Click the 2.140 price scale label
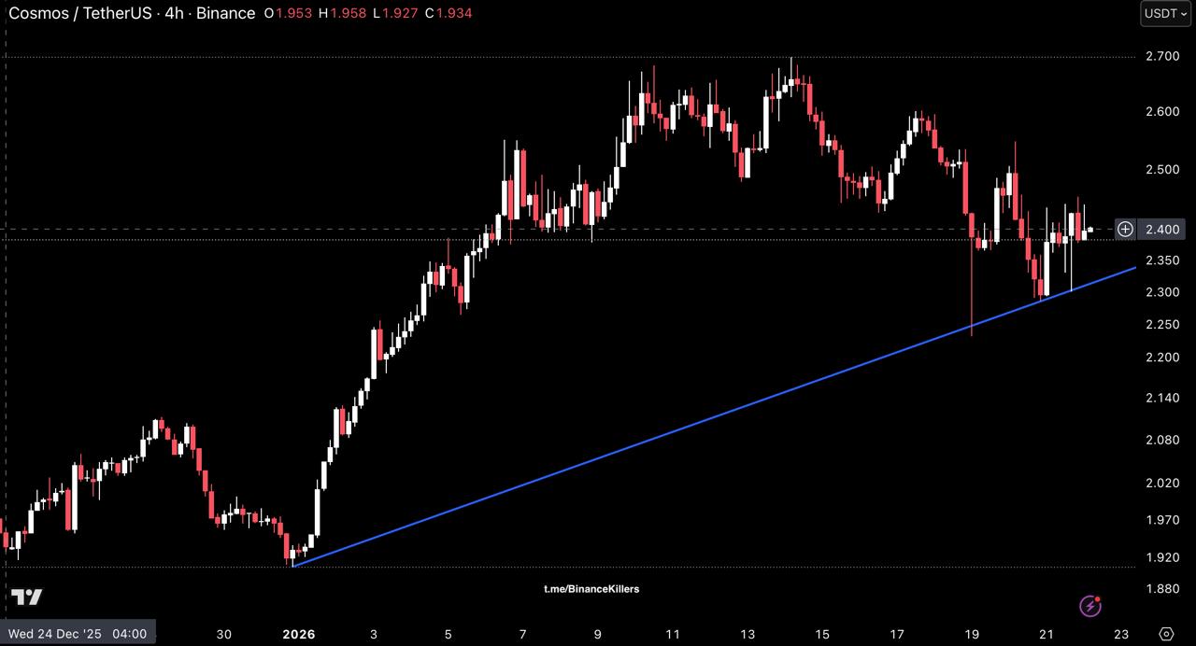This screenshot has width=1196, height=646. [1162, 398]
